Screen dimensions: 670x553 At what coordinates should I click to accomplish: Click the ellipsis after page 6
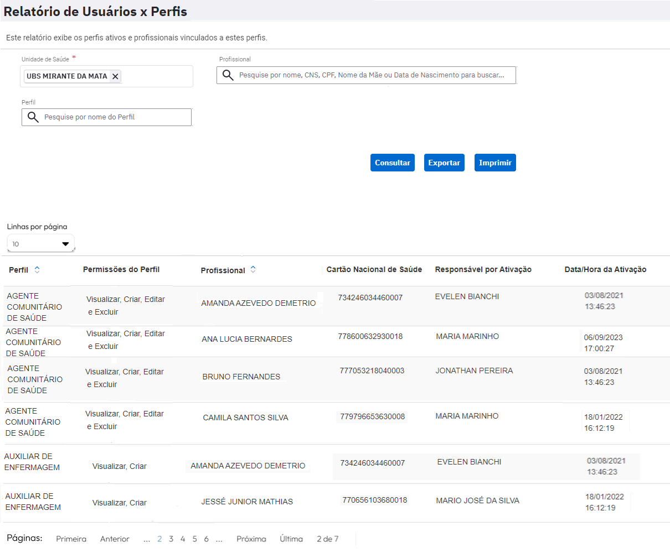tap(219, 538)
